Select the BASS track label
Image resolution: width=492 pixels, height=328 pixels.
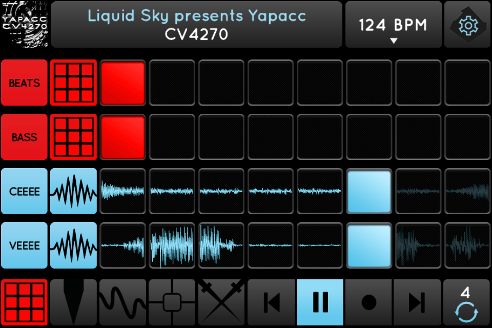coord(25,137)
